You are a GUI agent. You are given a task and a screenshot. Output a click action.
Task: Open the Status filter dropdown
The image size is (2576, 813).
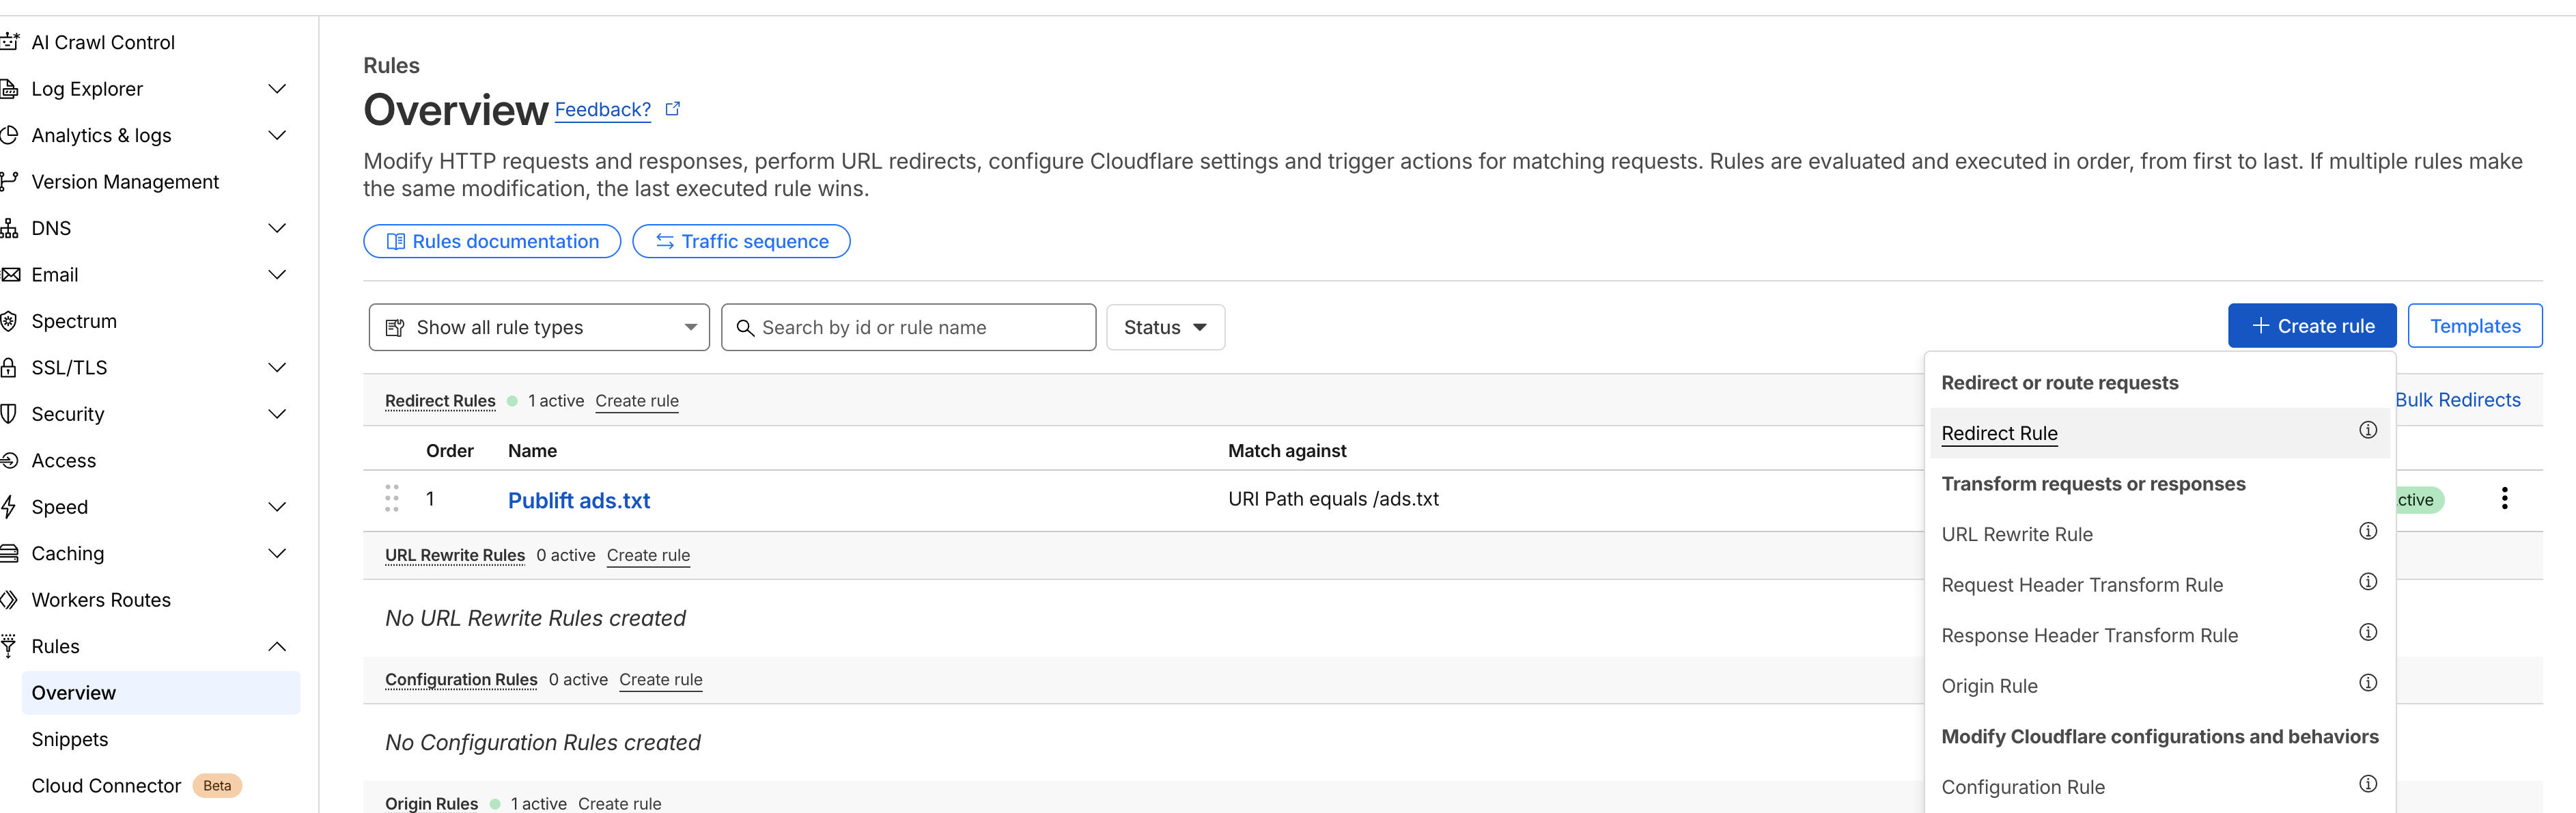pyautogui.click(x=1164, y=327)
